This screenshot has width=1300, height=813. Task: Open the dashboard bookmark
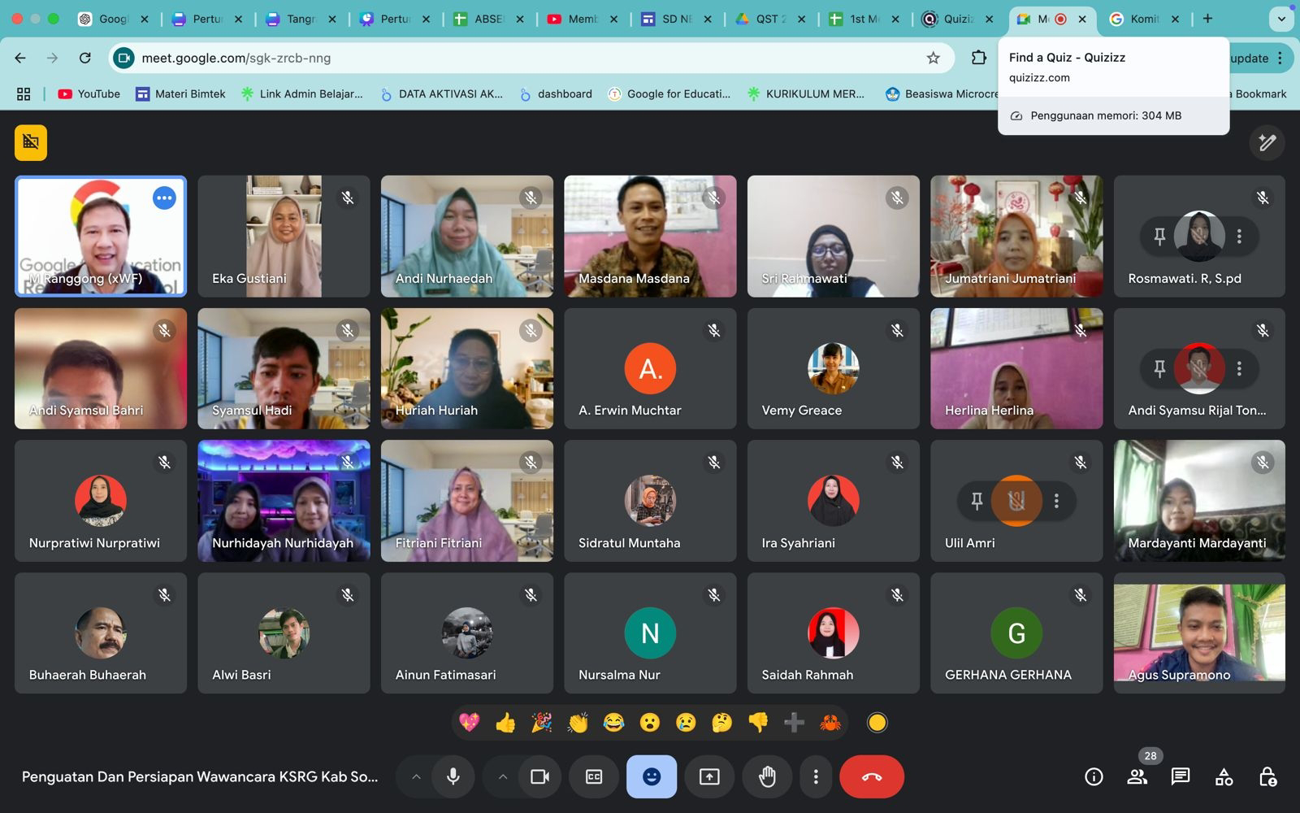click(x=556, y=93)
